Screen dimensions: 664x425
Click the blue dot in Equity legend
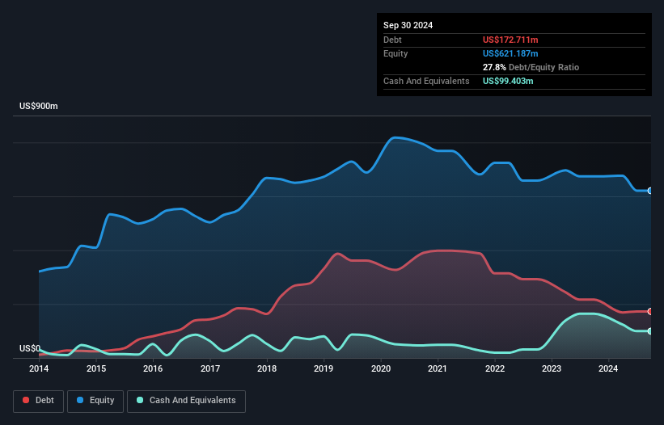pos(80,400)
